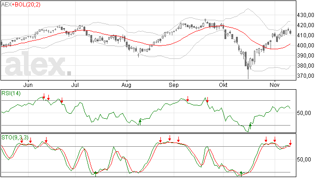
Task: Click the 420,00 price axis value
Action: click(306, 25)
